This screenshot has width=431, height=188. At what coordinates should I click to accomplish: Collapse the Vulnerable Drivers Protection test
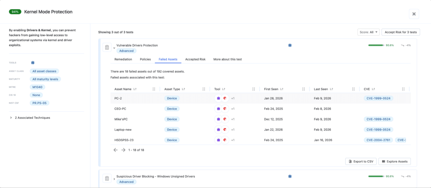[x=114, y=48]
